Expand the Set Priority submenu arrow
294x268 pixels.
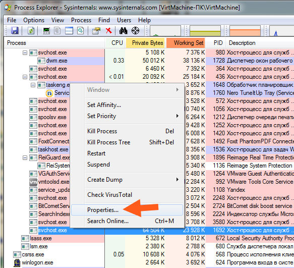click(x=178, y=116)
